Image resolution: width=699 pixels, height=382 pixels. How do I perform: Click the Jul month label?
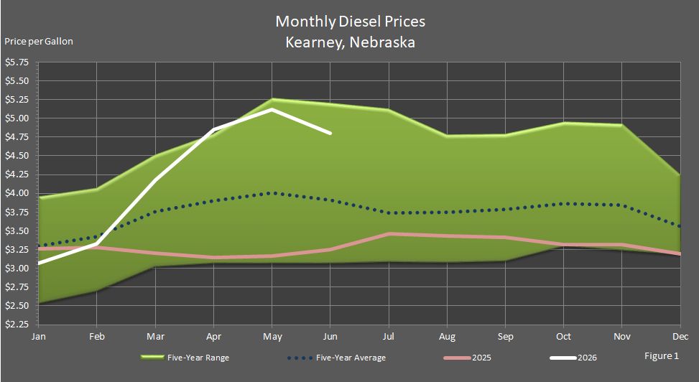389,337
